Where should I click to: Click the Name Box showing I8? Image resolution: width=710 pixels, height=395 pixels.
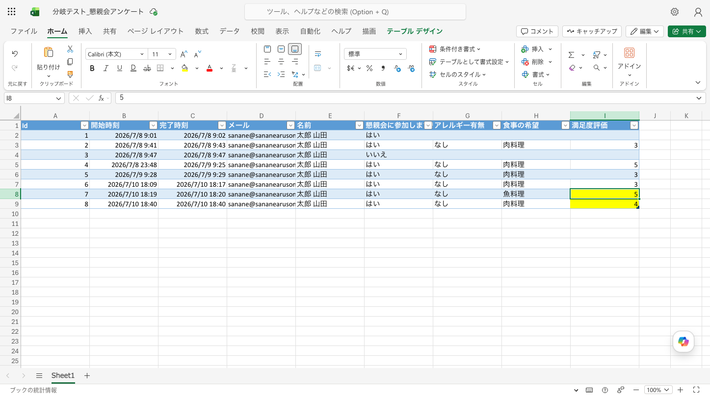(34, 98)
